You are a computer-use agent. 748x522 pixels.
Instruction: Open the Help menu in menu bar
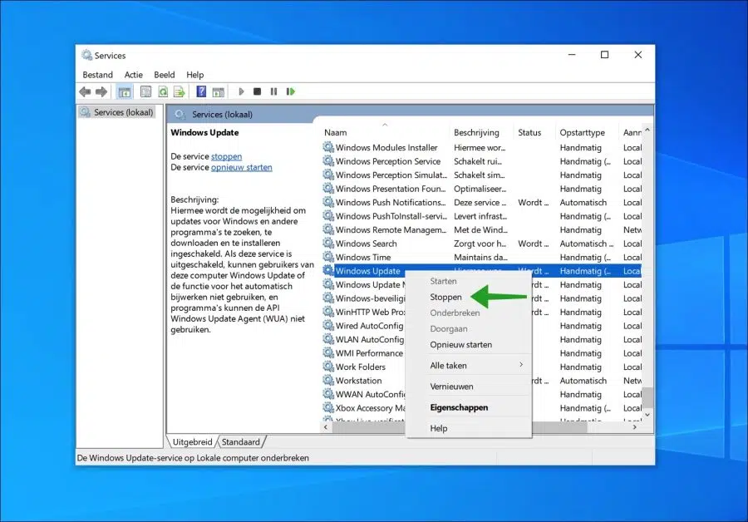click(194, 75)
